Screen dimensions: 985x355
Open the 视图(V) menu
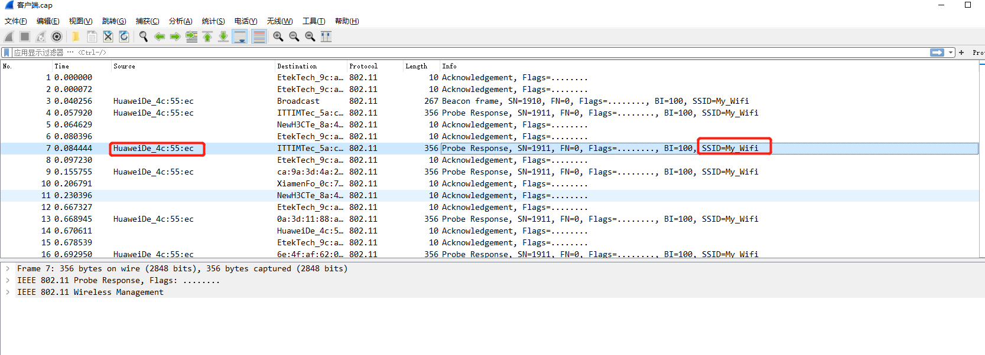80,21
